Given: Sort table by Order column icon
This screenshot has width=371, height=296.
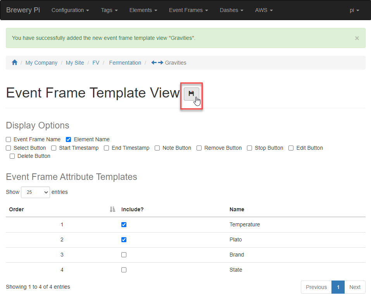Looking at the screenshot, I should point(112,209).
